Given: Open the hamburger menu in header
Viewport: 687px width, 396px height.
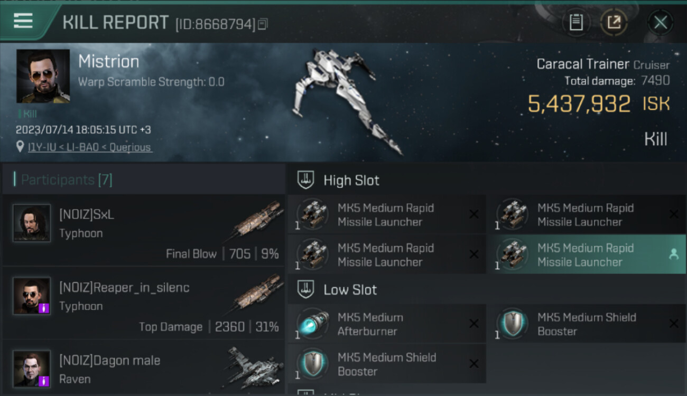Looking at the screenshot, I should (x=23, y=22).
